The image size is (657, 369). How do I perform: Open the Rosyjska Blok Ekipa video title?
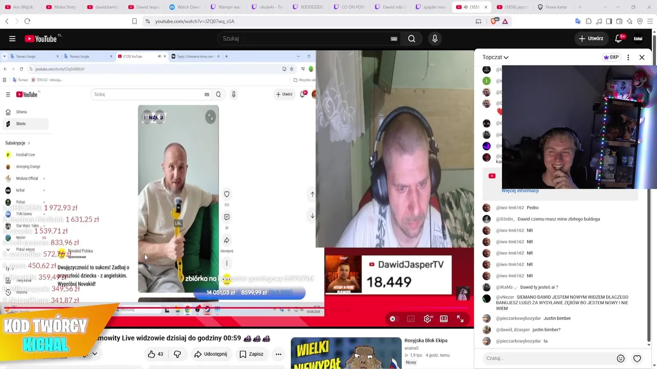click(x=426, y=340)
